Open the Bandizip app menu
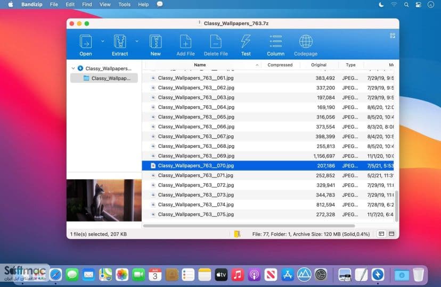This screenshot has height=287, width=441. 32,4
